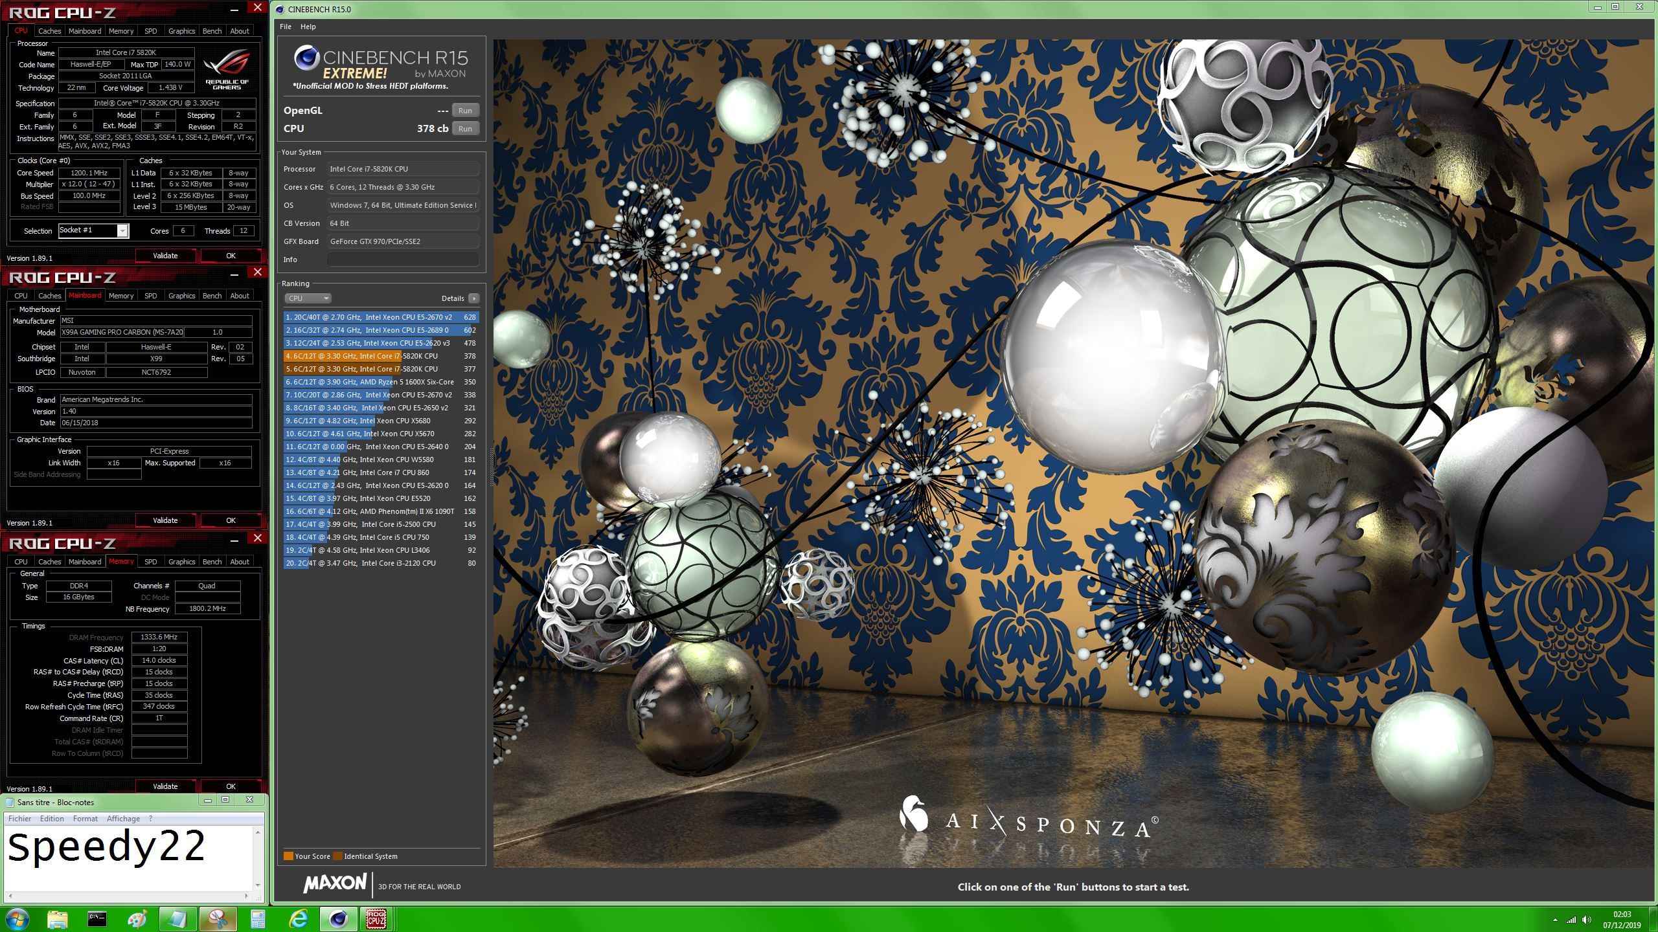Click OK in the Memory CPU-Z window
The height and width of the screenshot is (932, 1658).
[231, 786]
